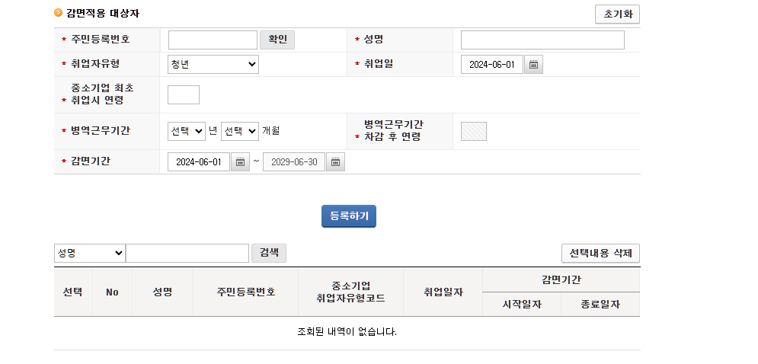
Task: Select the 중소기업 최초 취업시 연령 field
Action: [x=184, y=95]
